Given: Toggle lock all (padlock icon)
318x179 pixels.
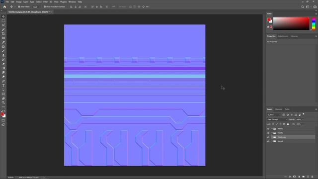Looking at the screenshot, I should click(x=288, y=124).
